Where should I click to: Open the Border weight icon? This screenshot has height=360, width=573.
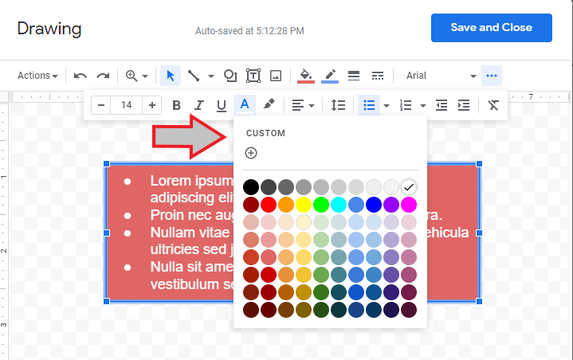pos(354,76)
